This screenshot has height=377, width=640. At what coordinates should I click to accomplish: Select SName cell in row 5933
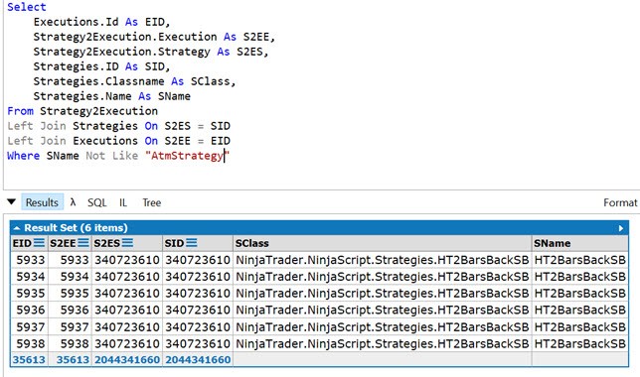pyautogui.click(x=579, y=260)
